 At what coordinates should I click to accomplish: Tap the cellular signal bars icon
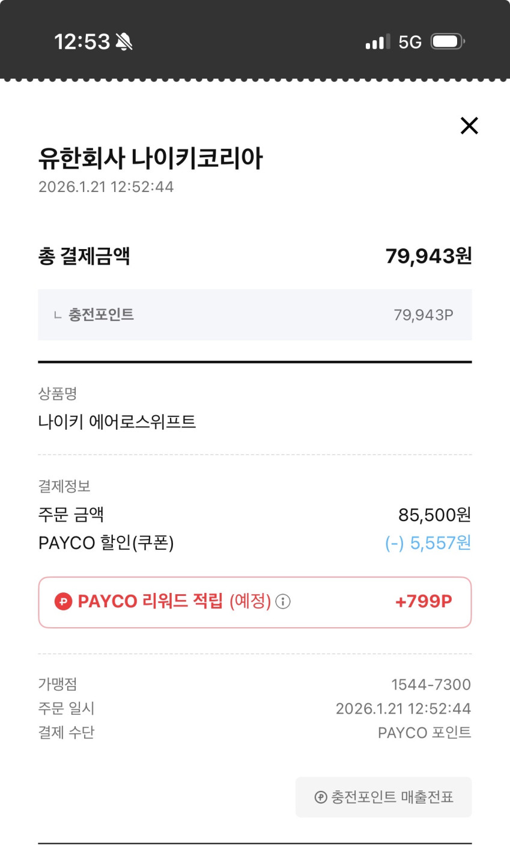(x=378, y=42)
